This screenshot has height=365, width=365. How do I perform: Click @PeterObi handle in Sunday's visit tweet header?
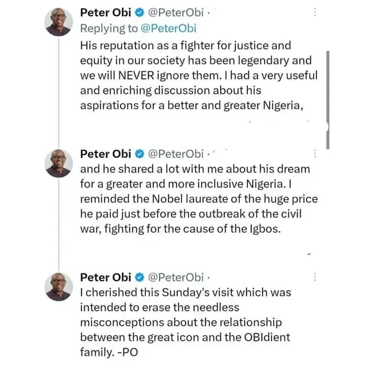[x=175, y=277]
